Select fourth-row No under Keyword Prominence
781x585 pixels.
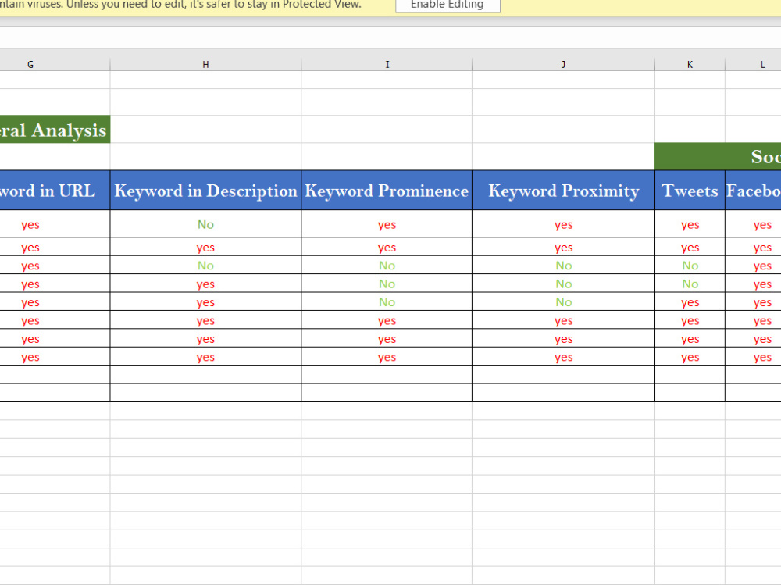(x=387, y=284)
